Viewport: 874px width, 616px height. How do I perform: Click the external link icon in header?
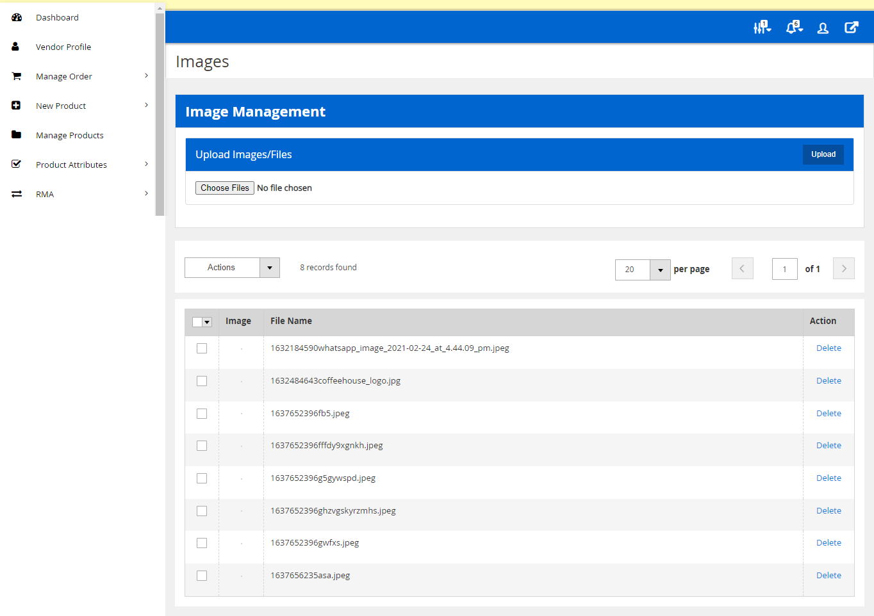(x=852, y=28)
